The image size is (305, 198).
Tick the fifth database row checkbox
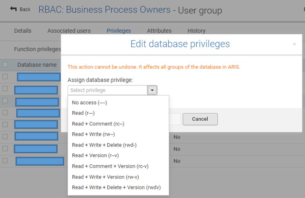click(5, 124)
